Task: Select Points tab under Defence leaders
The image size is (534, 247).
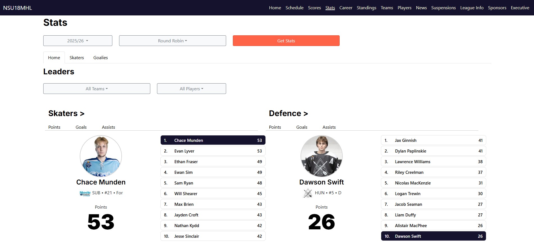Action: [x=275, y=127]
